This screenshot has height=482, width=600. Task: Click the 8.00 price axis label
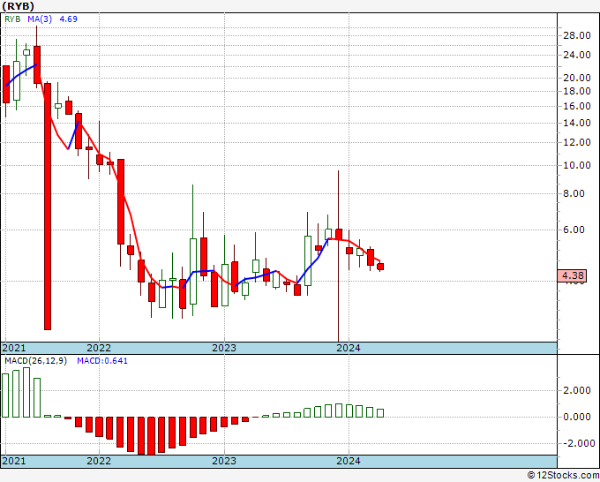click(574, 193)
